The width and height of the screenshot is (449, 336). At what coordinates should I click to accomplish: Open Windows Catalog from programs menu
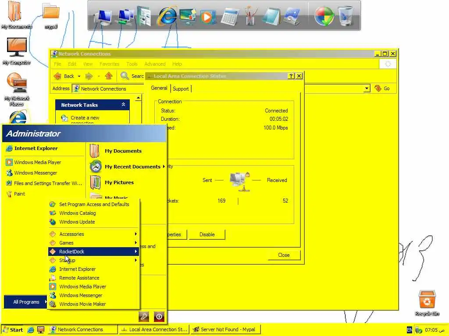point(94,213)
